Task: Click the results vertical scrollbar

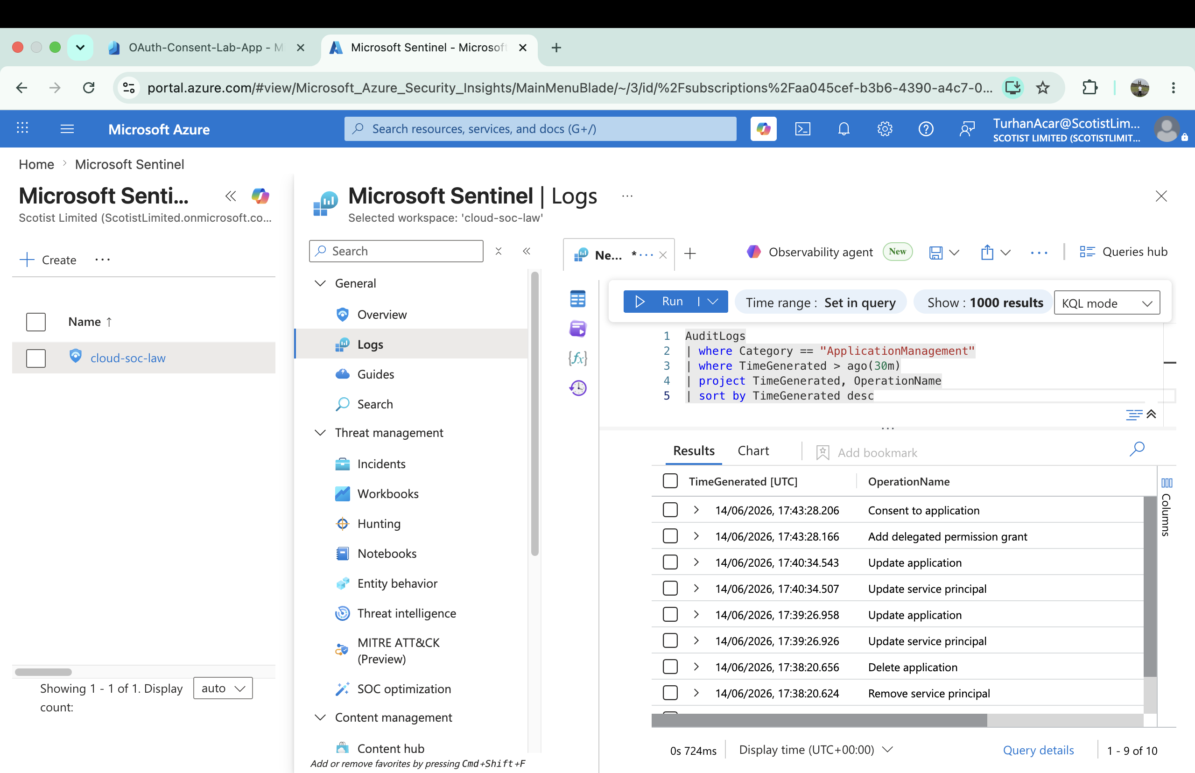Action: tap(1150, 586)
